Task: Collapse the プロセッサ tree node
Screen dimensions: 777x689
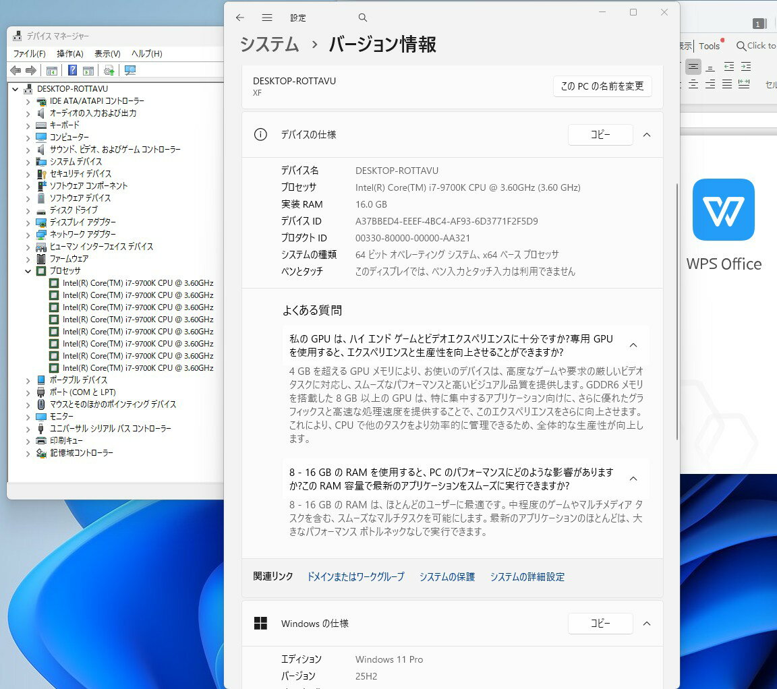Action: pos(28,271)
